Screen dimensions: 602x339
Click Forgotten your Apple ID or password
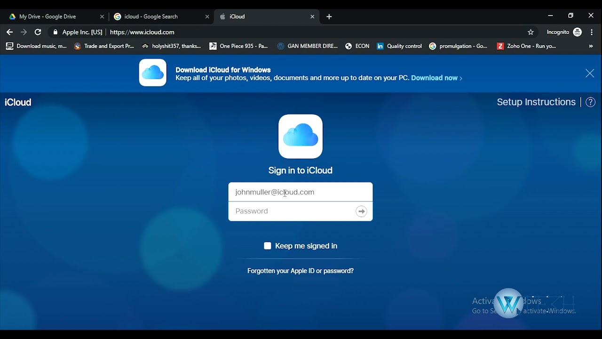[301, 271]
